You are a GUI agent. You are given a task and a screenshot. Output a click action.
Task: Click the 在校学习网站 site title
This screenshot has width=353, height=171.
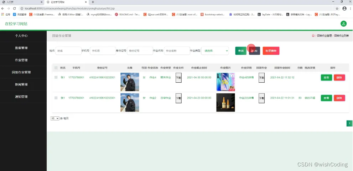tap(16, 24)
